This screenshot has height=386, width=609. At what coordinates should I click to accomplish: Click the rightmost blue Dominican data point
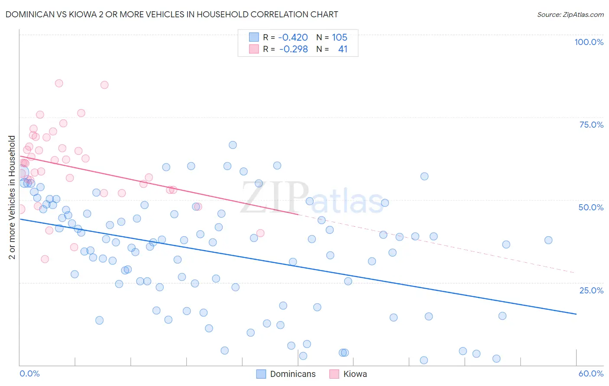click(x=548, y=240)
